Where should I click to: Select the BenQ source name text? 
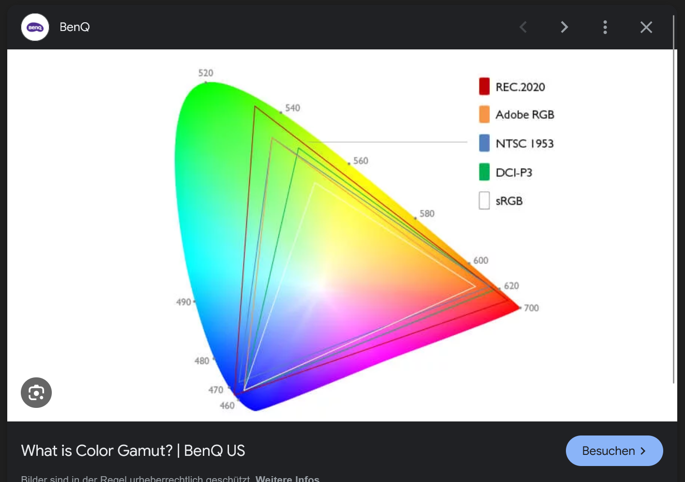pyautogui.click(x=75, y=27)
